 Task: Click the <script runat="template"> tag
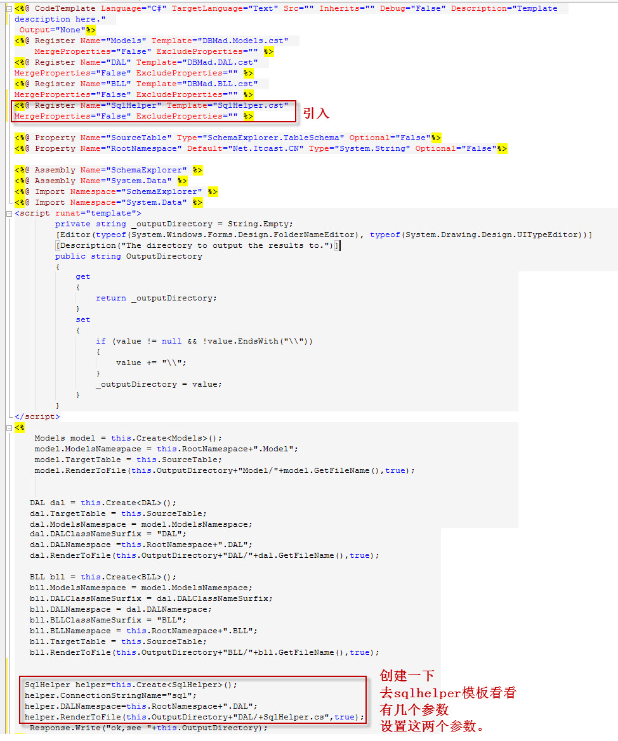pyautogui.click(x=78, y=214)
